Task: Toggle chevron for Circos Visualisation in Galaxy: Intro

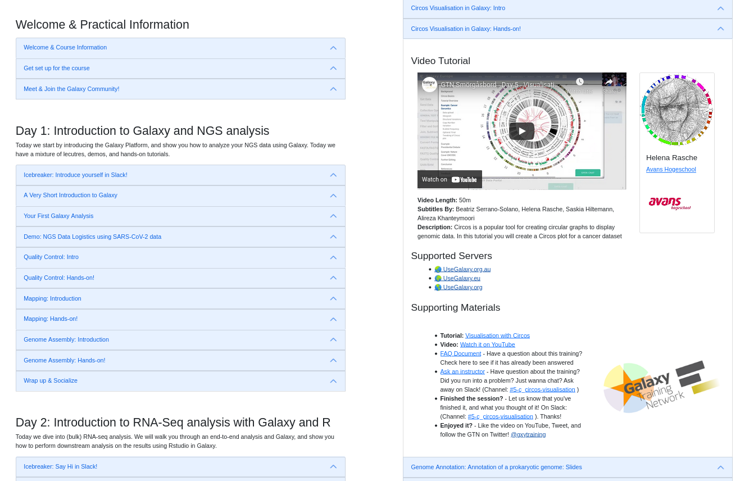Action: 720,8
